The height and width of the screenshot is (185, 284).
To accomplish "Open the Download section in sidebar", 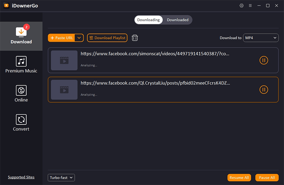I will (21, 36).
